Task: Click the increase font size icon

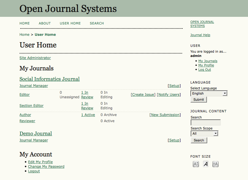Action: click(x=215, y=164)
